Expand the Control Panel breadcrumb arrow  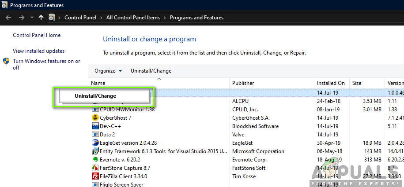point(102,18)
